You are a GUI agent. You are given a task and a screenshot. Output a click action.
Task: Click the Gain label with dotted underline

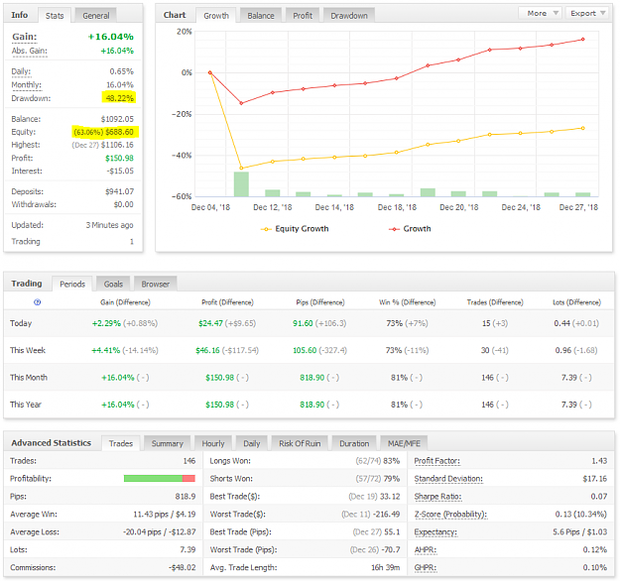tap(25, 37)
